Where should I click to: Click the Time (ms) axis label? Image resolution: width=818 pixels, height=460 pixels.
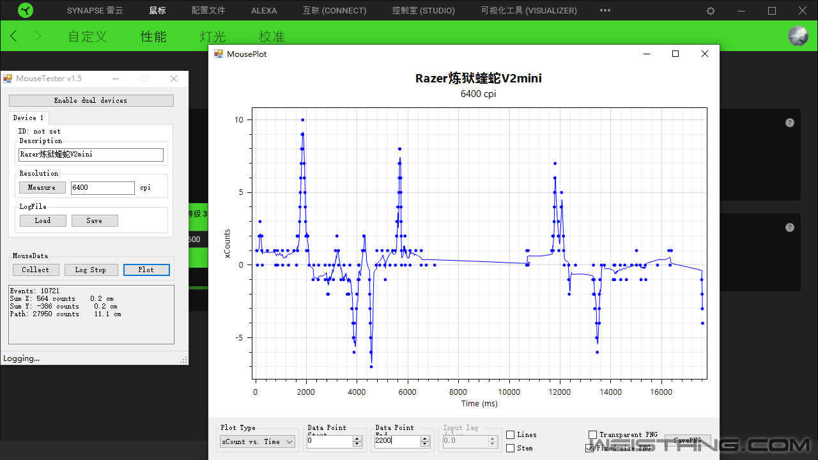pyautogui.click(x=479, y=403)
